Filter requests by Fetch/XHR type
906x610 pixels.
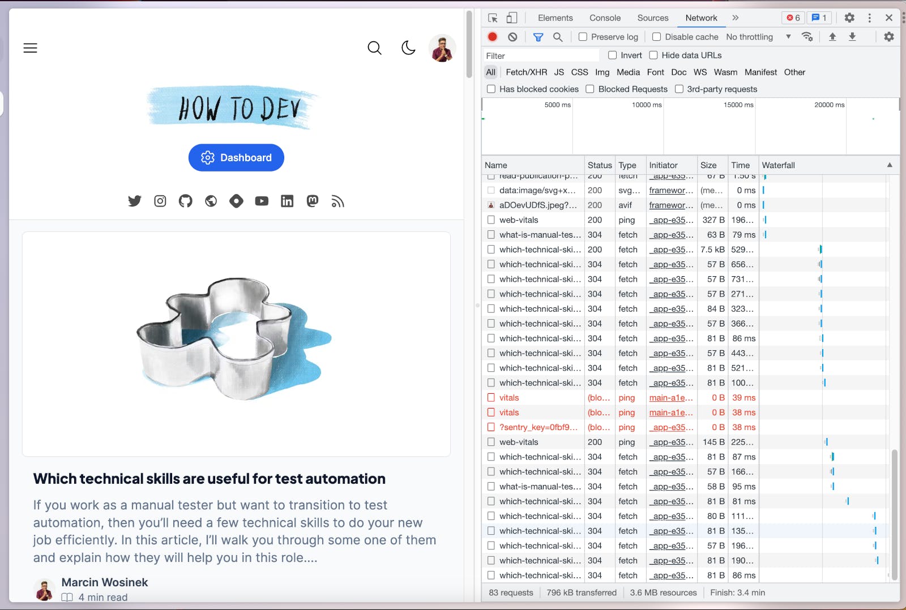tap(526, 72)
